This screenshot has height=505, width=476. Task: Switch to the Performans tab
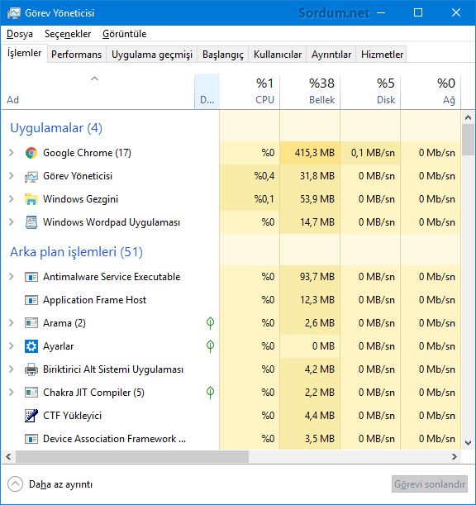click(76, 55)
